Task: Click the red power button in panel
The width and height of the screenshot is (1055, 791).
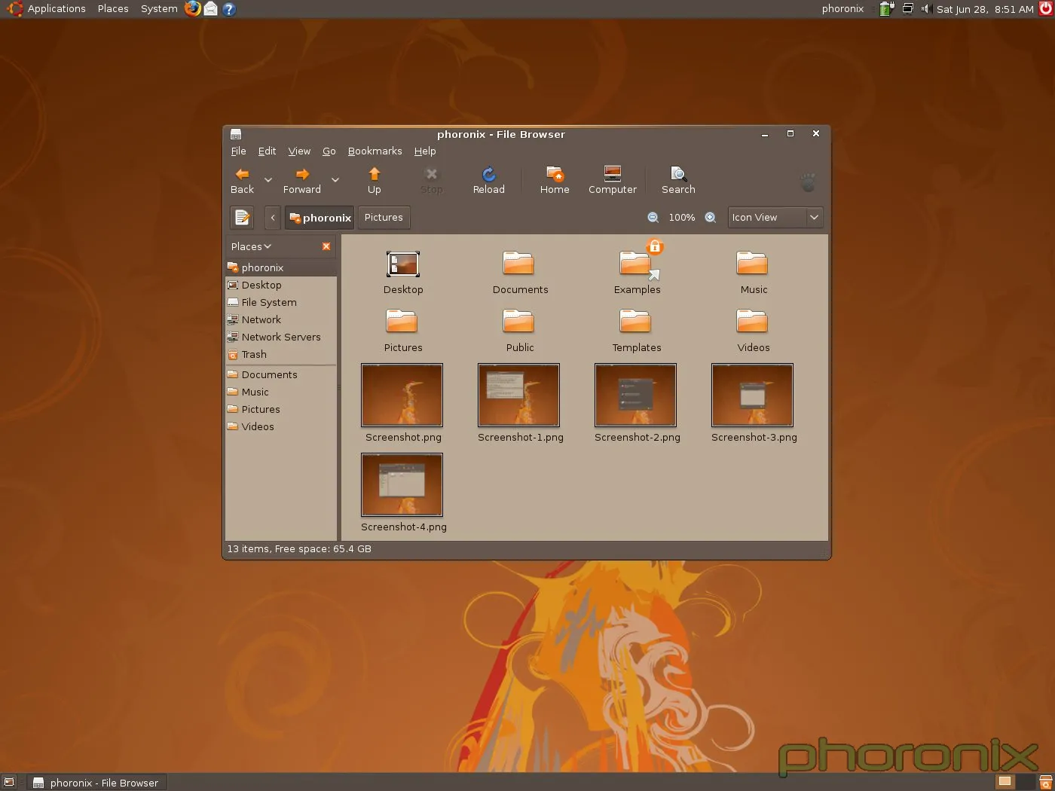Action: point(1045,9)
